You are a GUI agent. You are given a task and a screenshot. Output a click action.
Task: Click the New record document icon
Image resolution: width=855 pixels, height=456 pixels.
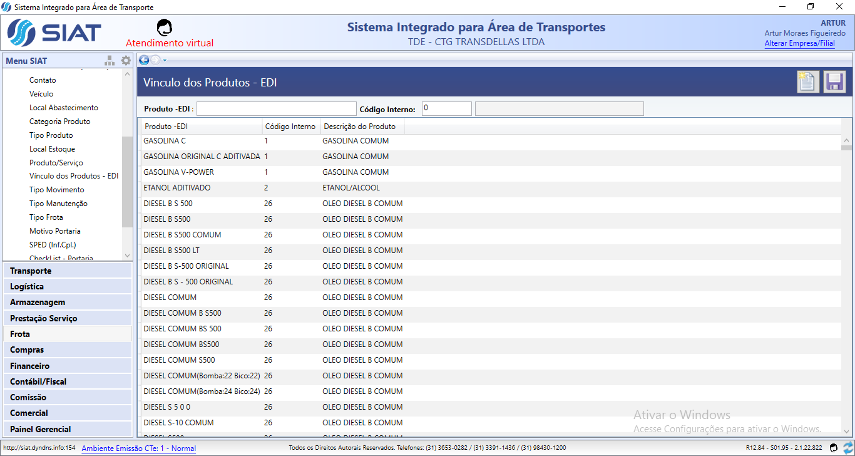(x=807, y=82)
